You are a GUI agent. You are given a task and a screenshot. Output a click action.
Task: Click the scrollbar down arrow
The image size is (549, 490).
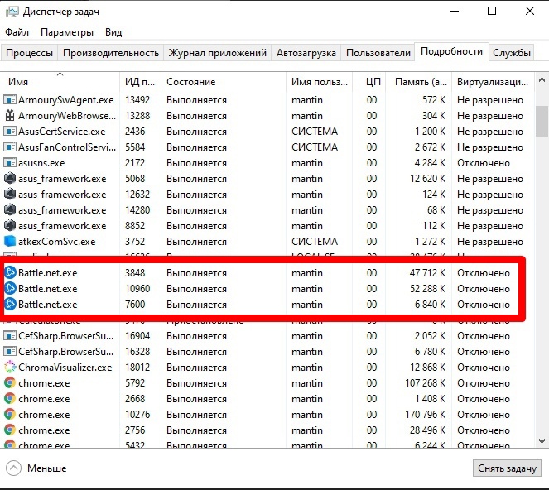[x=542, y=440]
